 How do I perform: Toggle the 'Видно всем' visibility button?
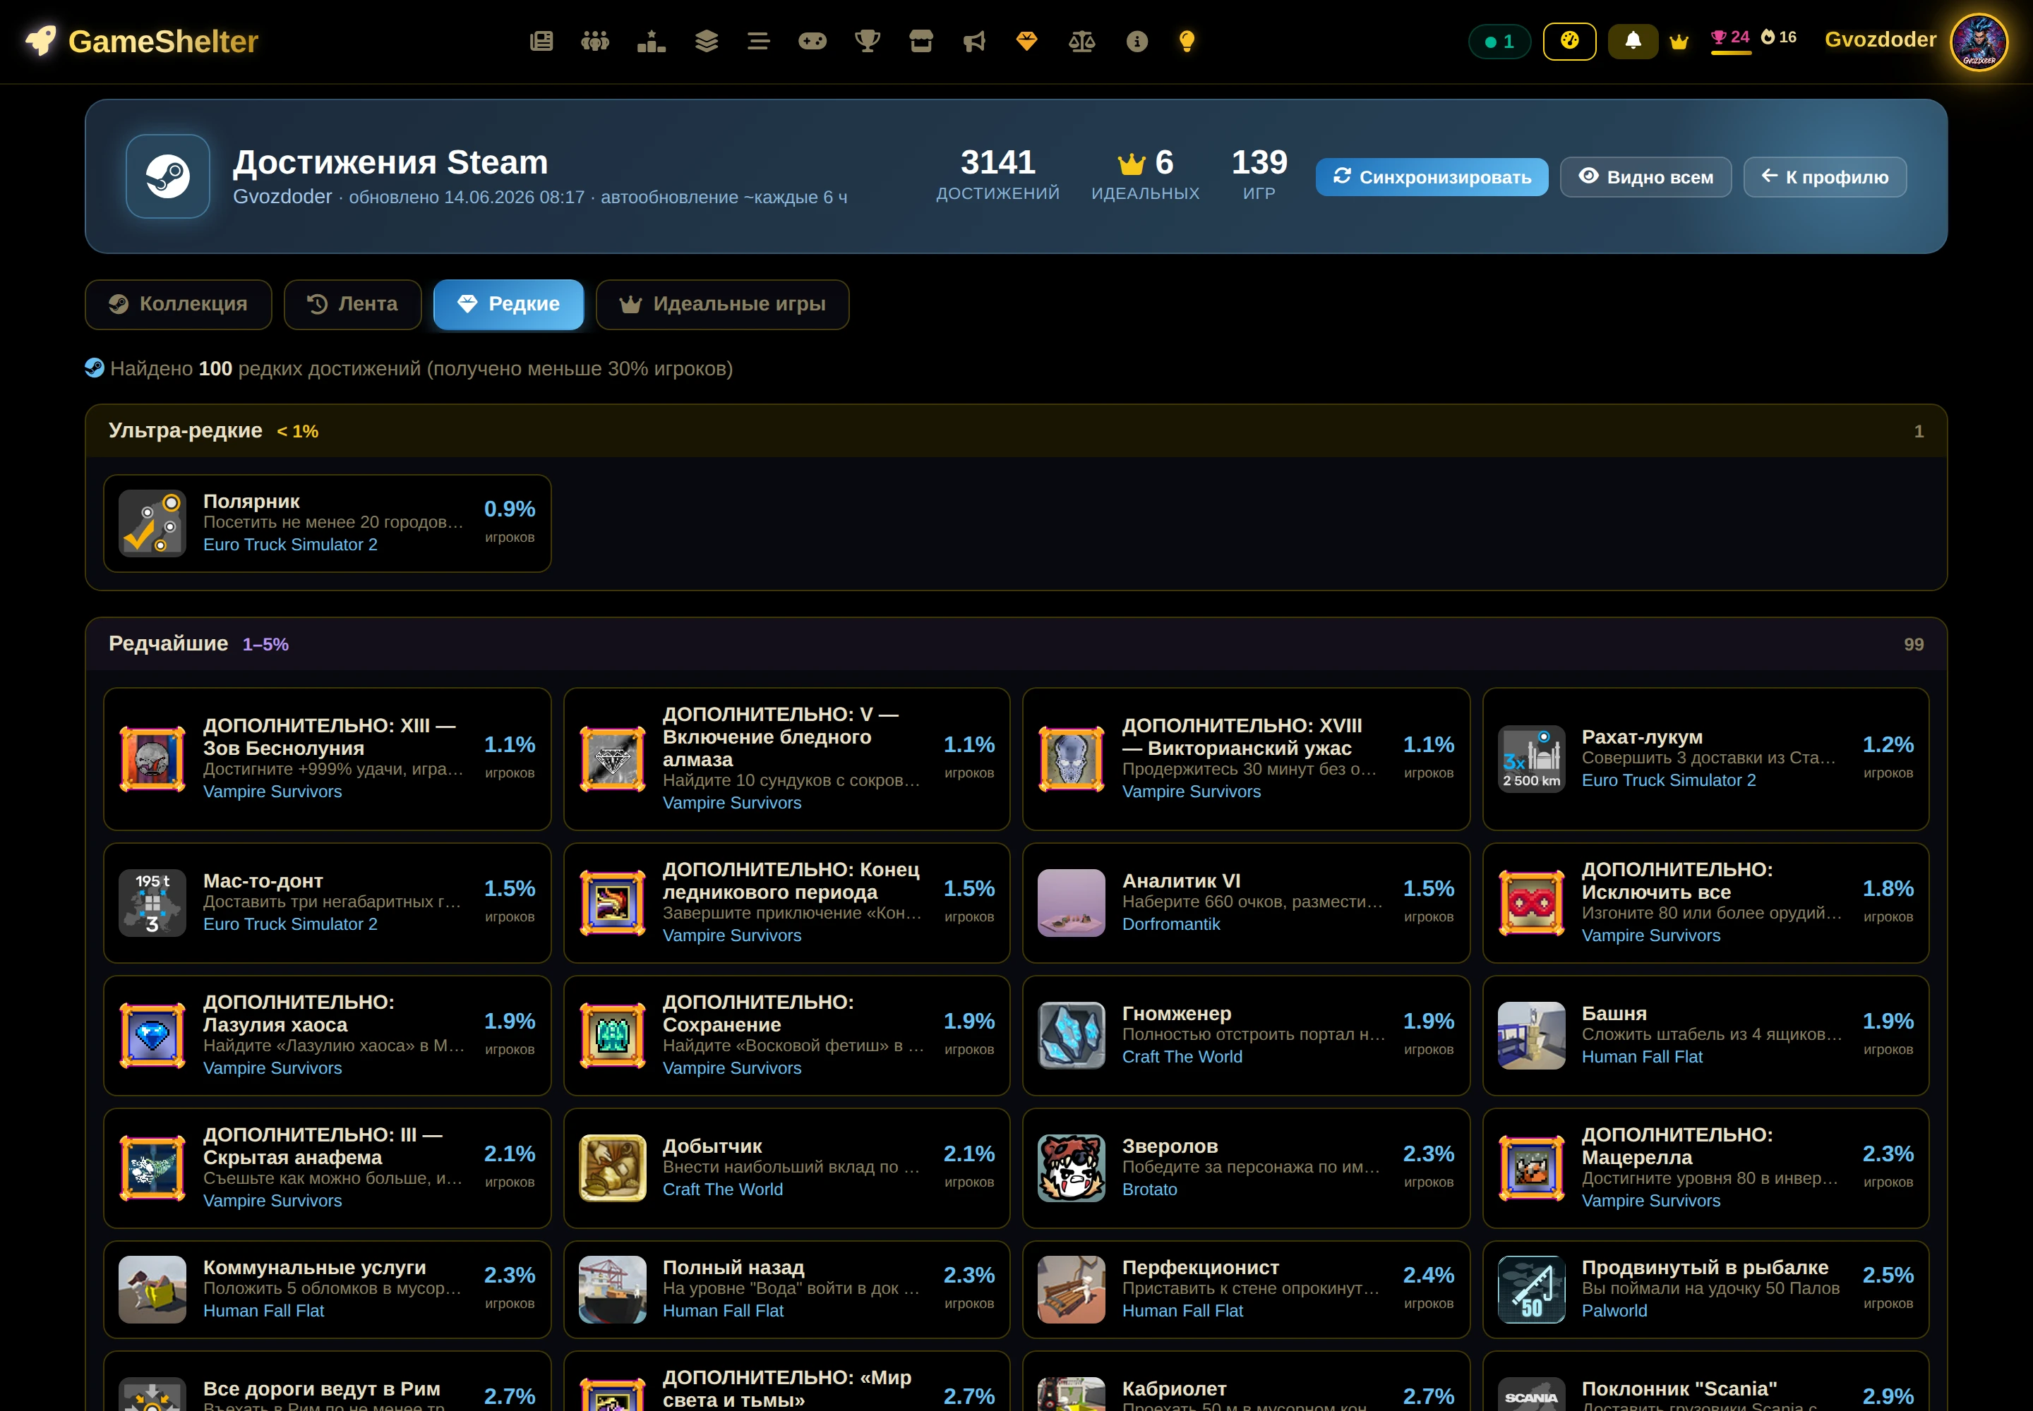(x=1645, y=177)
